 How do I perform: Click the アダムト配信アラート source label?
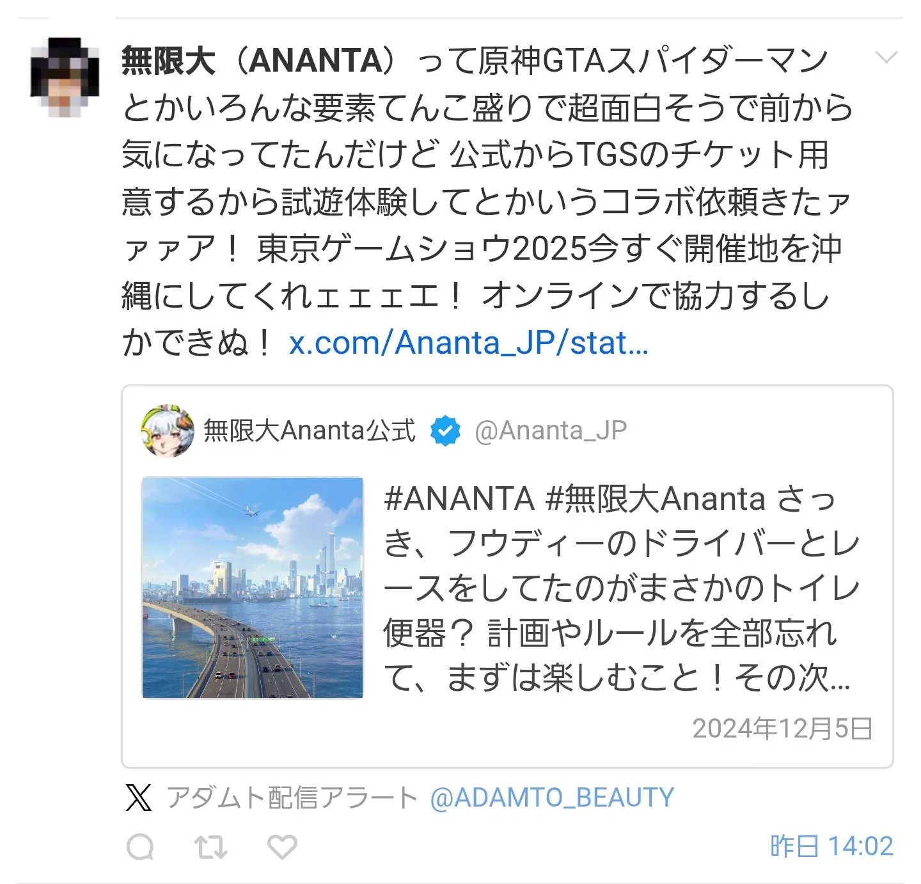point(292,798)
